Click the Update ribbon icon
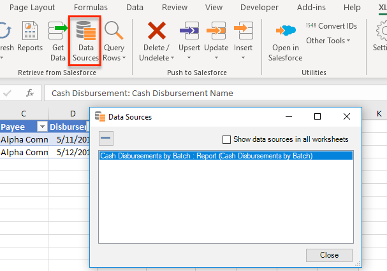Viewport: 387px width, 271px height. [x=216, y=31]
